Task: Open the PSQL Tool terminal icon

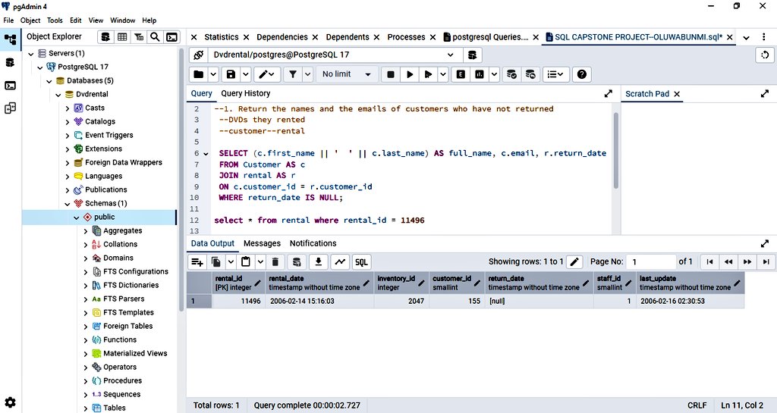Action: (x=171, y=36)
